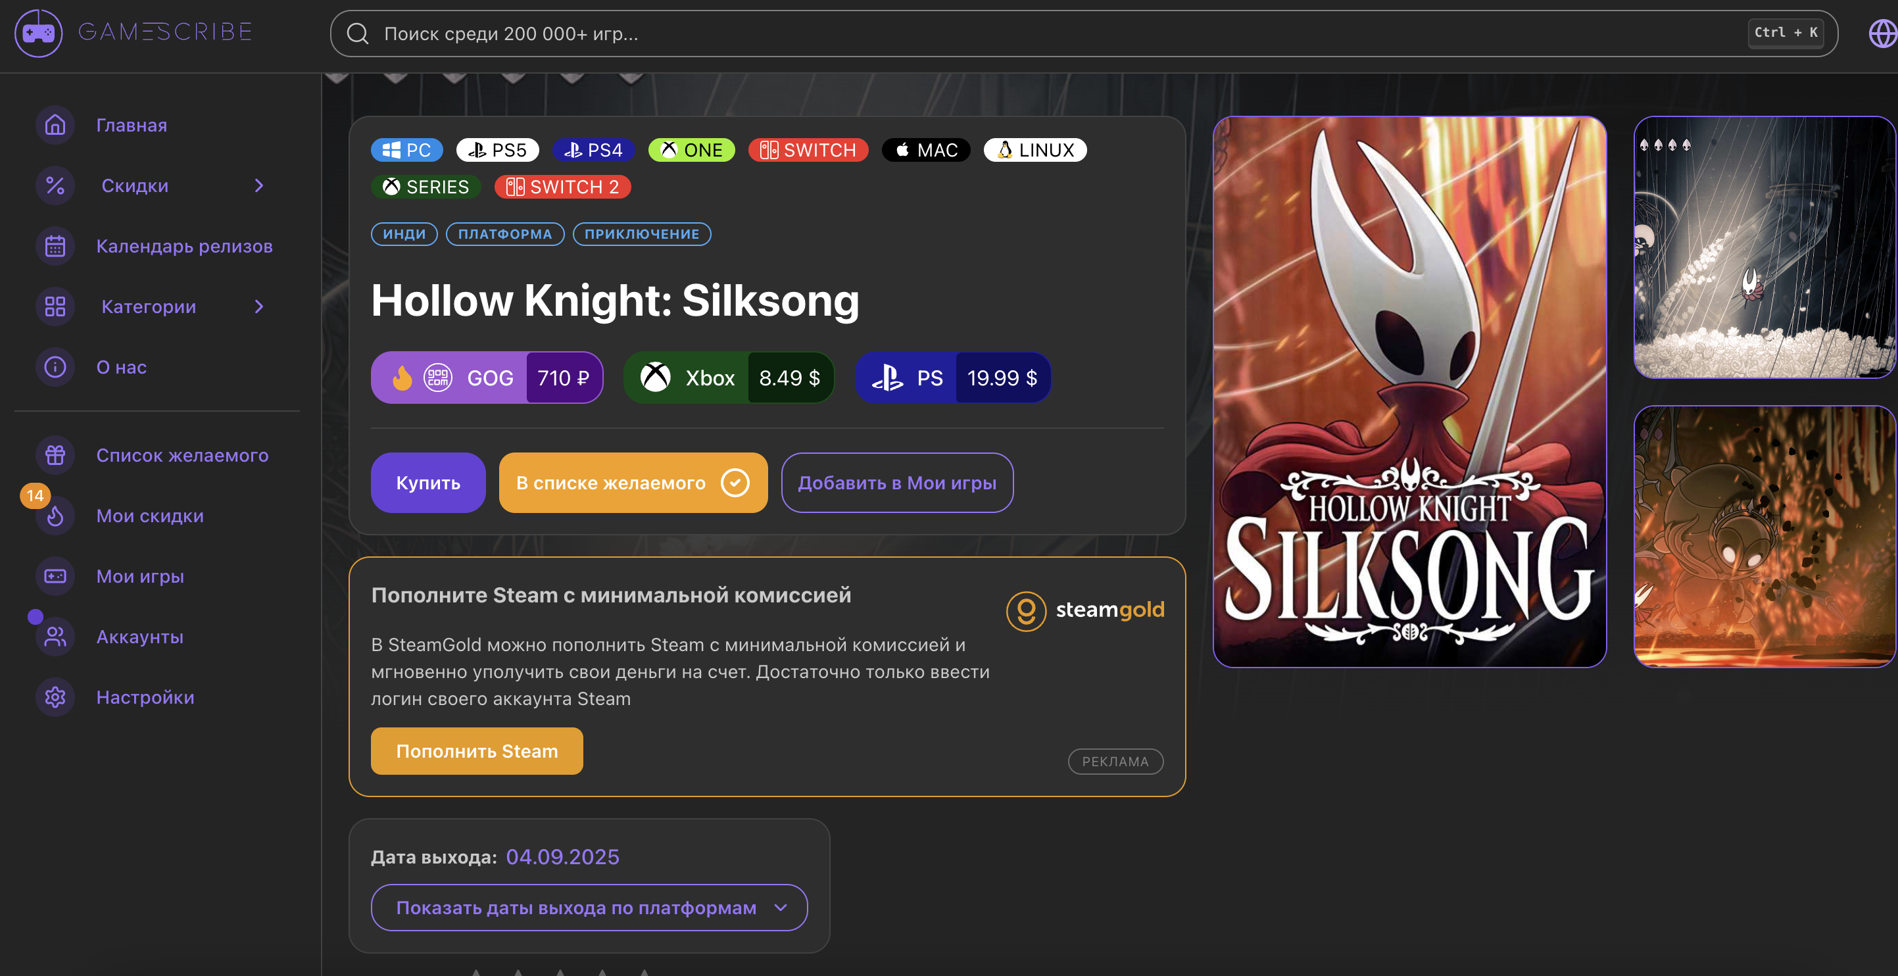Toggle the В списке желаемого wishlist state
Viewport: 1898px width, 976px height.
[632, 483]
